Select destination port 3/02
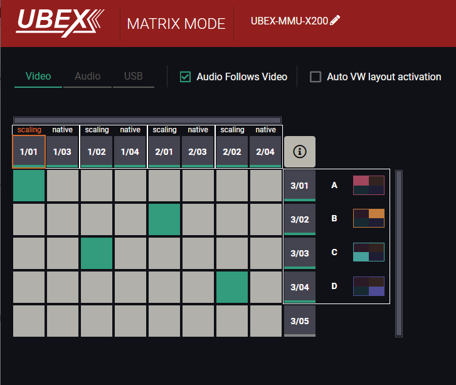The width and height of the screenshot is (456, 385). 300,219
